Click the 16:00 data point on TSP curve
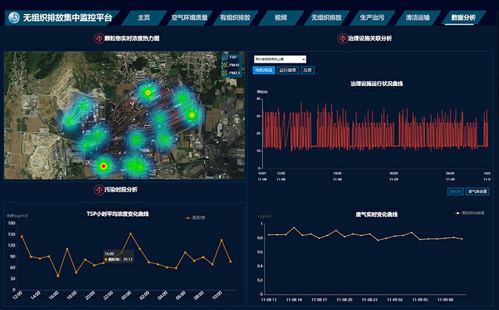This screenshot has width=499, height=310. click(x=58, y=275)
